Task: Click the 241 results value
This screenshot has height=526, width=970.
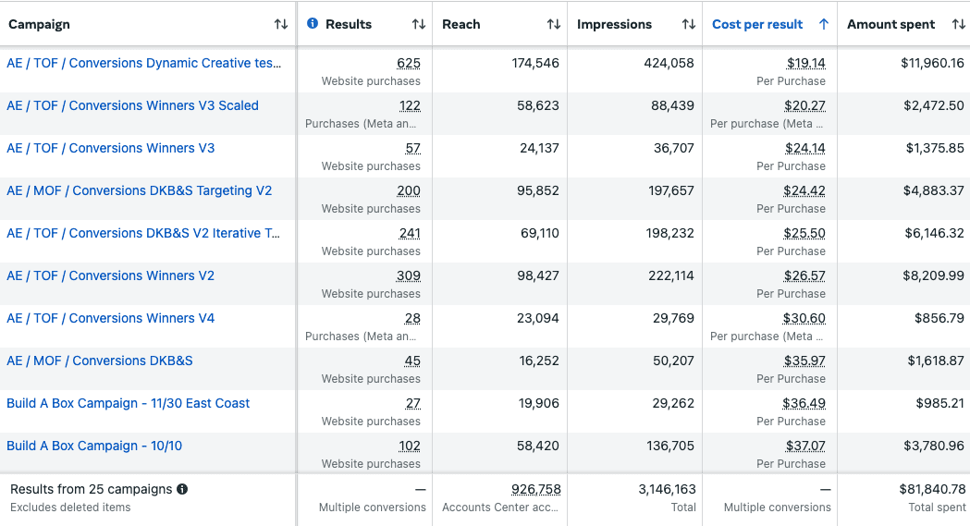Action: (x=410, y=234)
